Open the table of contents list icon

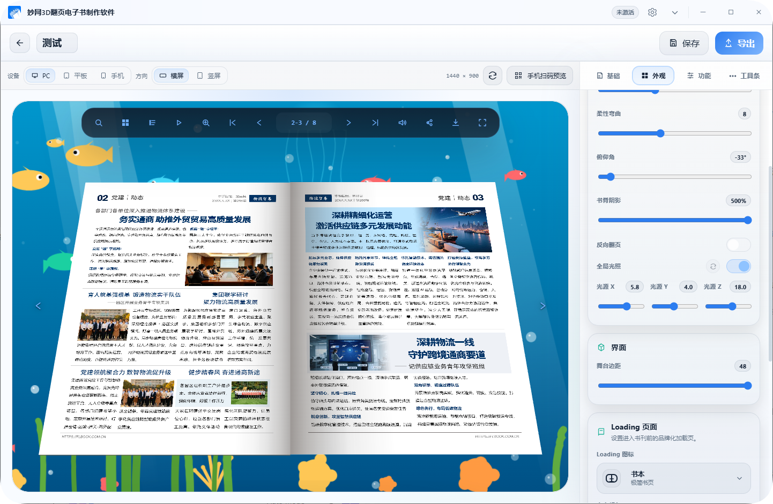152,123
